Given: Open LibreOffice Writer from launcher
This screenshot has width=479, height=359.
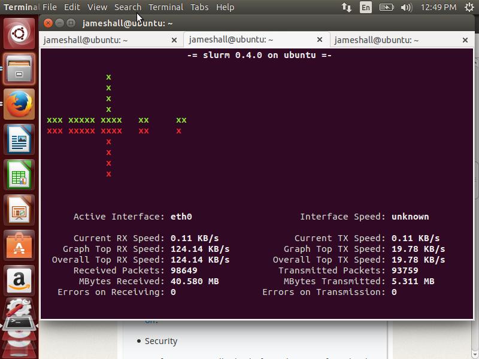Looking at the screenshot, I should pos(19,139).
